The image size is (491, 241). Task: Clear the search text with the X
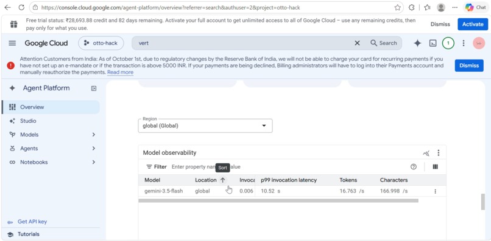click(x=357, y=43)
